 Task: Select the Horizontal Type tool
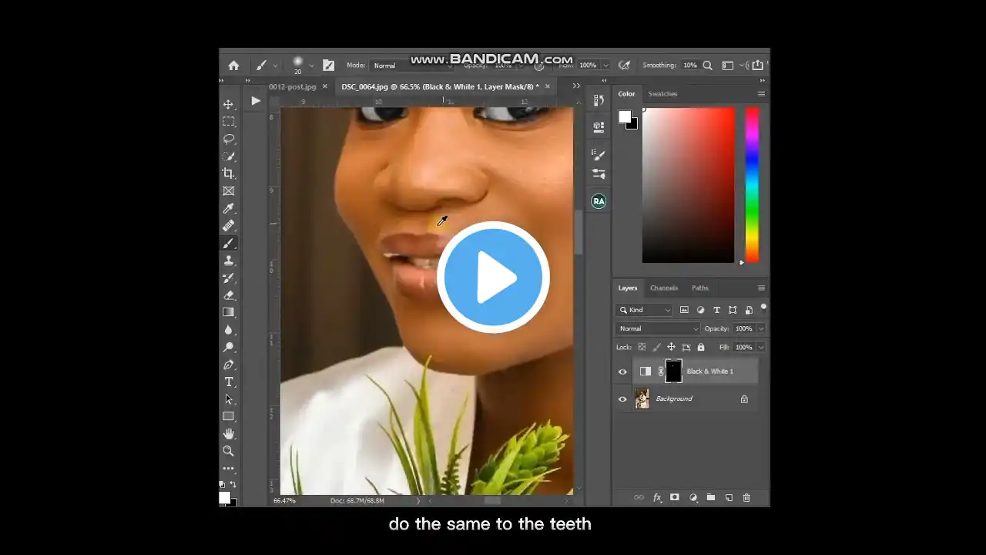pyautogui.click(x=229, y=382)
